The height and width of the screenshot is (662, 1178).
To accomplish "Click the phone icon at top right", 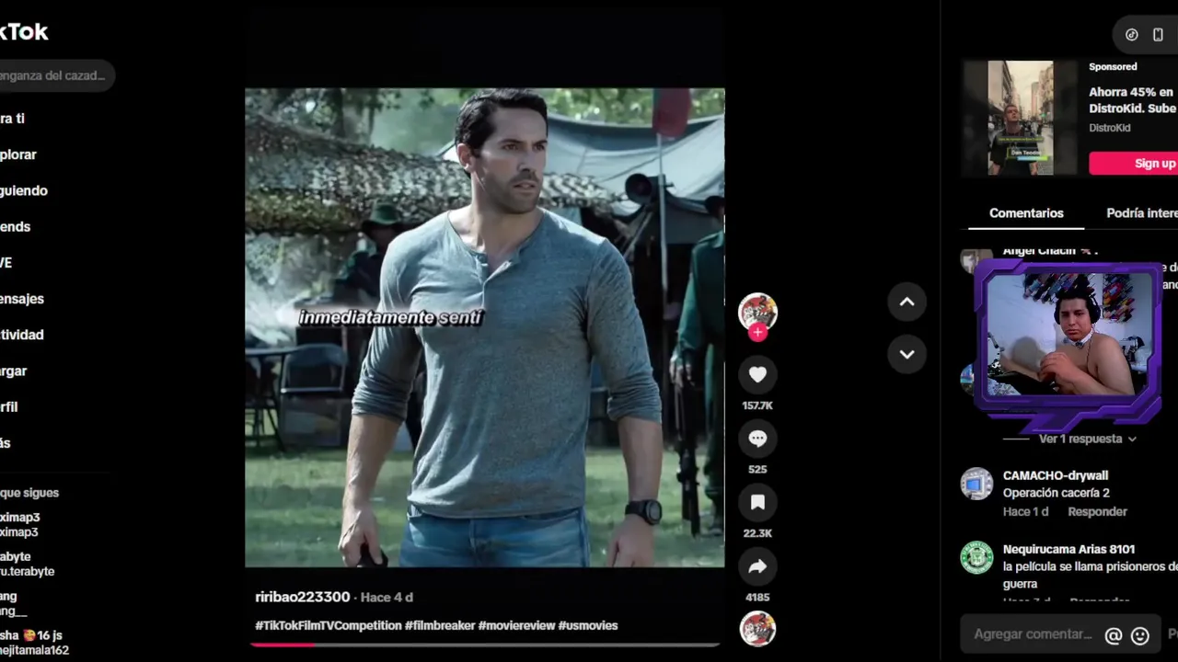I will point(1158,35).
